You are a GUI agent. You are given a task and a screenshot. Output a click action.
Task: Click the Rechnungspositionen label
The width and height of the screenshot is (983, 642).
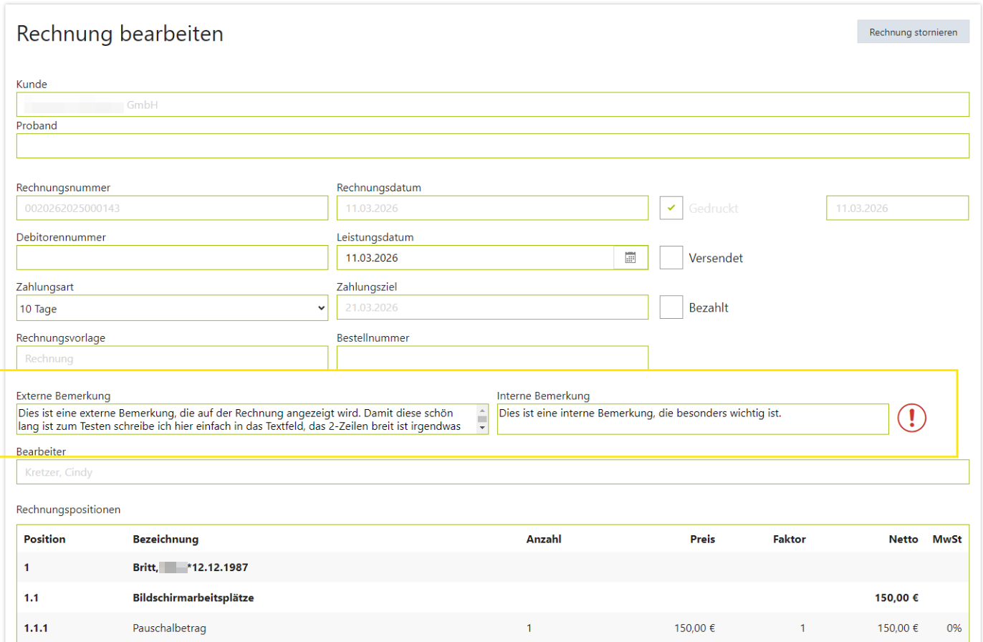pos(69,510)
